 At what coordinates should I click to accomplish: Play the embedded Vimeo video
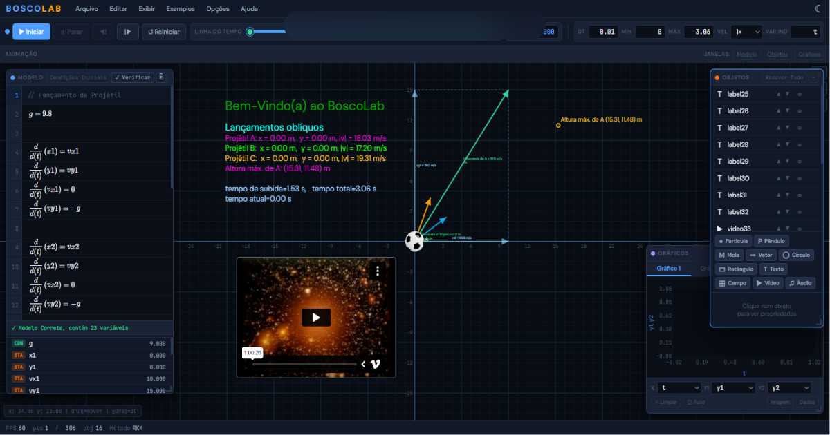tap(316, 318)
